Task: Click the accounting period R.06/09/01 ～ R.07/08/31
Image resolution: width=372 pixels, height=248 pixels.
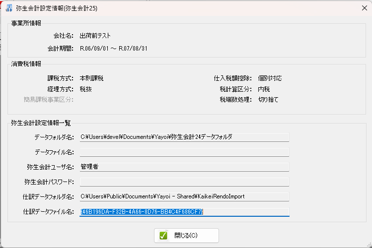Action: (113, 49)
